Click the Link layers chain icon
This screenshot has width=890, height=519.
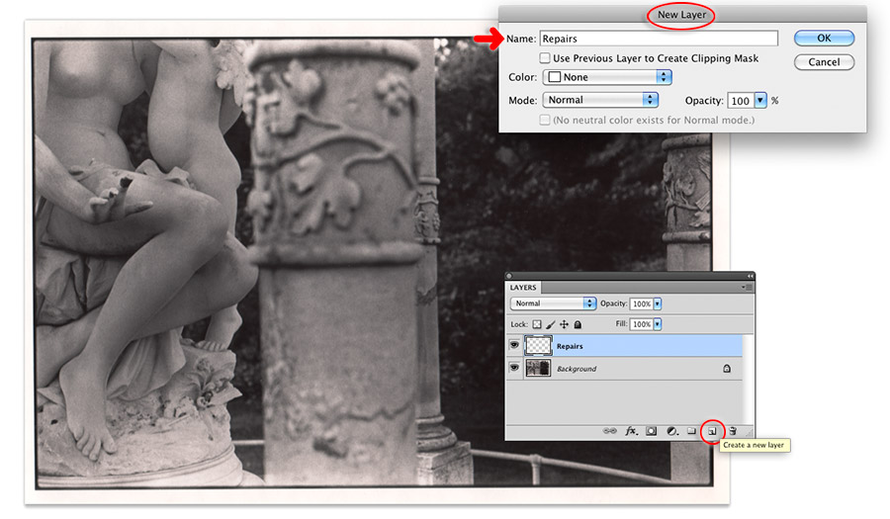(611, 431)
